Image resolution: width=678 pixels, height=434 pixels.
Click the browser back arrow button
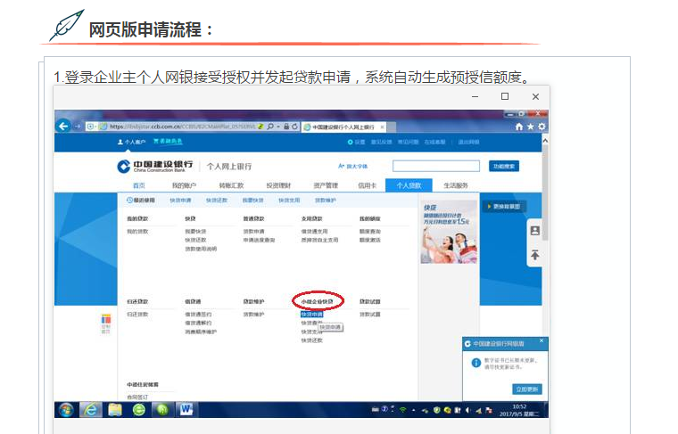coord(63,126)
